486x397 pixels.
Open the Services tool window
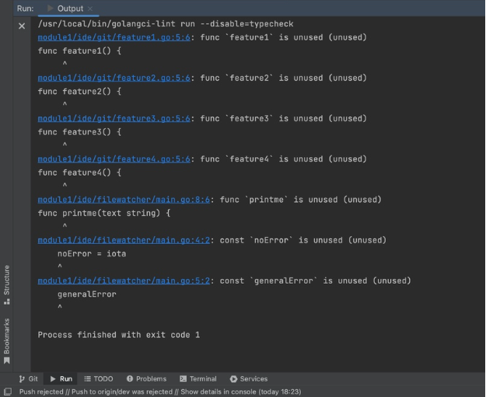248,378
